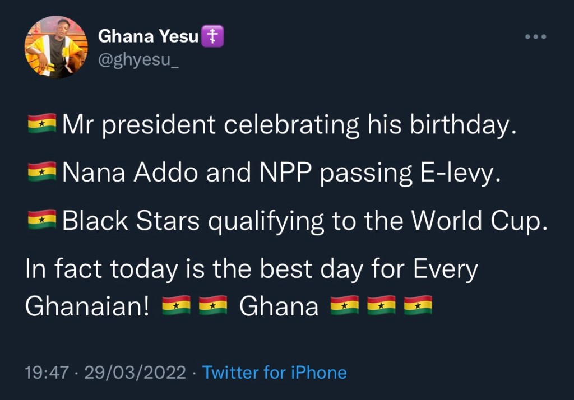Click the flag emoji before "Nana Addo"

click(41, 173)
